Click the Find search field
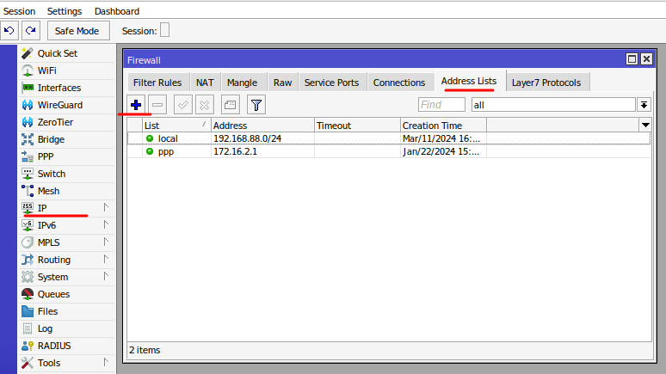666x374 pixels. [x=441, y=104]
